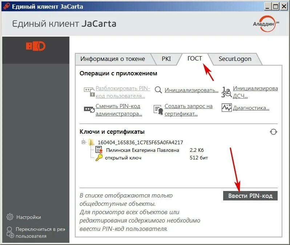Collapse the 160404_165836 container tree node

pos(84,142)
